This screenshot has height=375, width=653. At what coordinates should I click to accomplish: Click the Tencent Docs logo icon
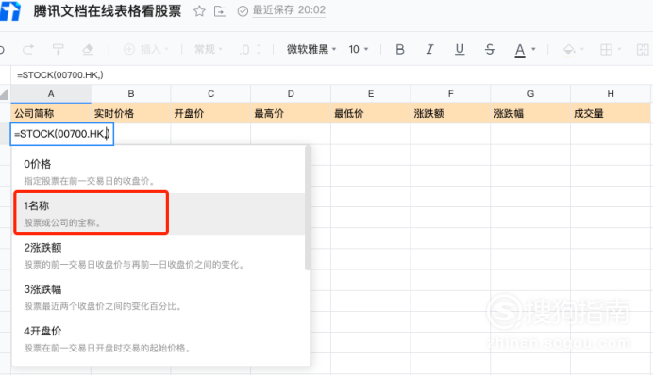click(x=10, y=10)
